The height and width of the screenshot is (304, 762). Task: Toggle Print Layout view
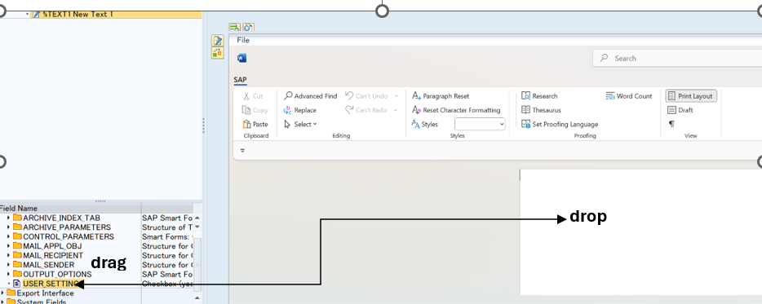690,96
